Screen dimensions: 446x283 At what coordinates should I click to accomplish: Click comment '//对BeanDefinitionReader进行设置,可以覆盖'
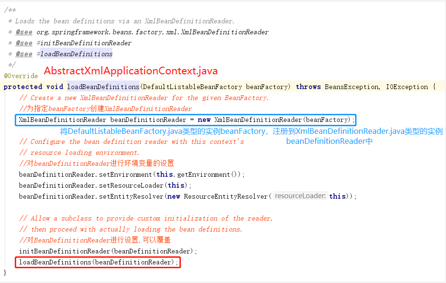[x=95, y=240]
